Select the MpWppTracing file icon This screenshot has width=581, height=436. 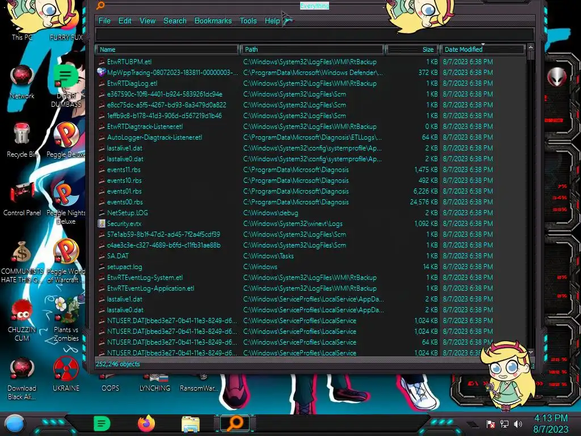coord(101,73)
